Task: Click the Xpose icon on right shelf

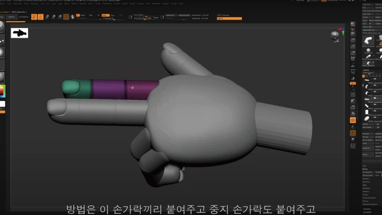Action: (353, 146)
